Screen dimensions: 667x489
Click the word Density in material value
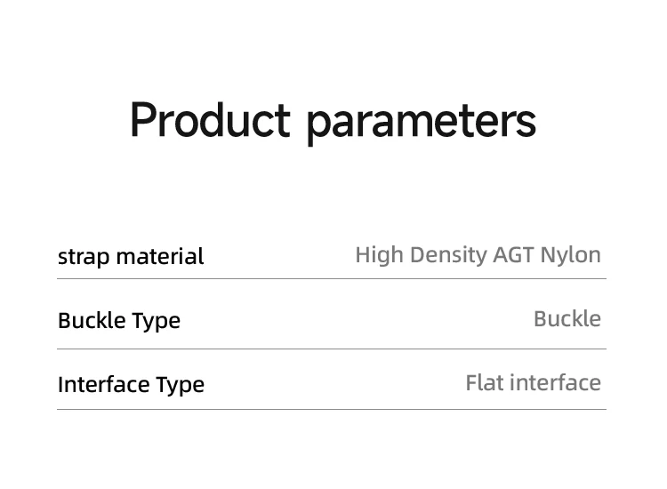click(x=449, y=255)
